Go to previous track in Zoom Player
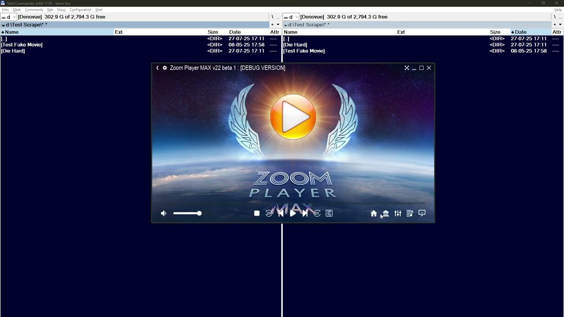The height and width of the screenshot is (317, 564). pyautogui.click(x=281, y=213)
